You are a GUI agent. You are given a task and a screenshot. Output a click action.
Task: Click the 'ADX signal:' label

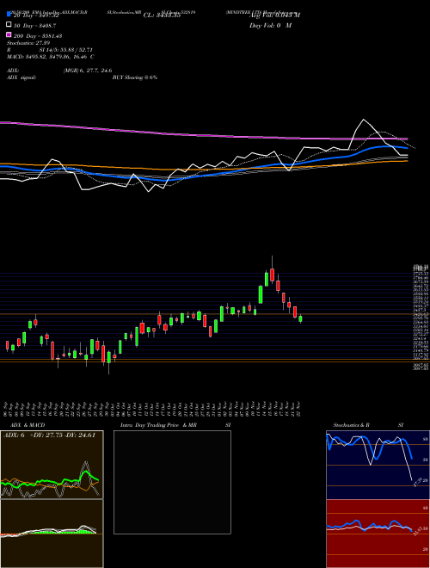coord(21,77)
